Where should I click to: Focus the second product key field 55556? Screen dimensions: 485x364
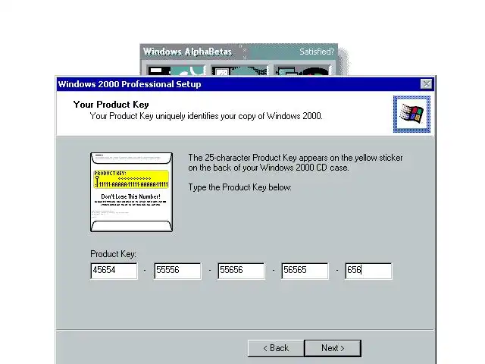point(177,271)
